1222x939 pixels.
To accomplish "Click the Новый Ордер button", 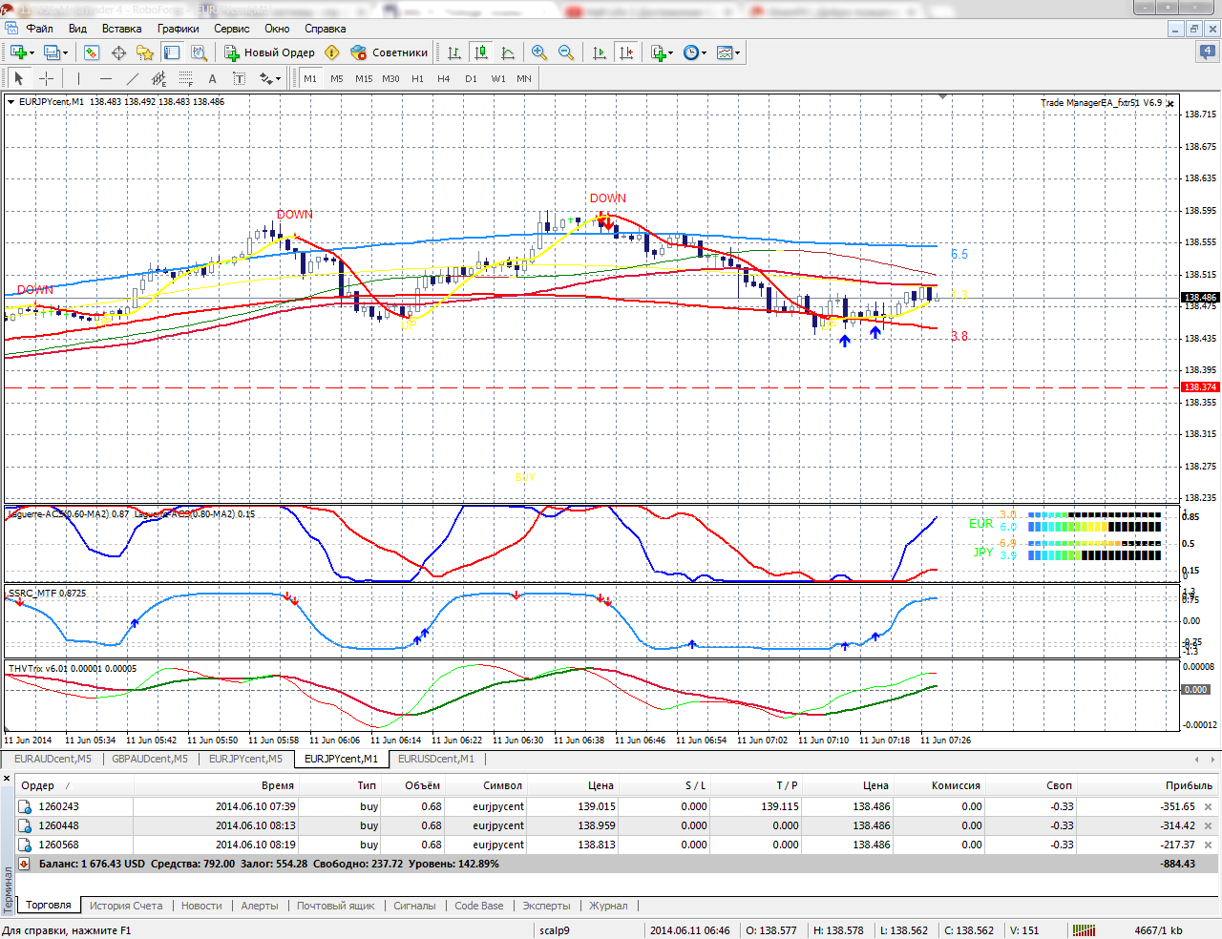I will (269, 52).
